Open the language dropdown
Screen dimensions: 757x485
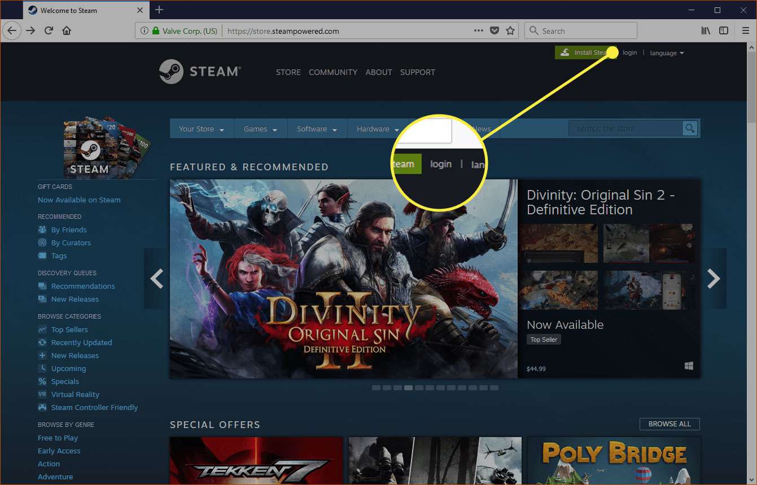coord(667,52)
